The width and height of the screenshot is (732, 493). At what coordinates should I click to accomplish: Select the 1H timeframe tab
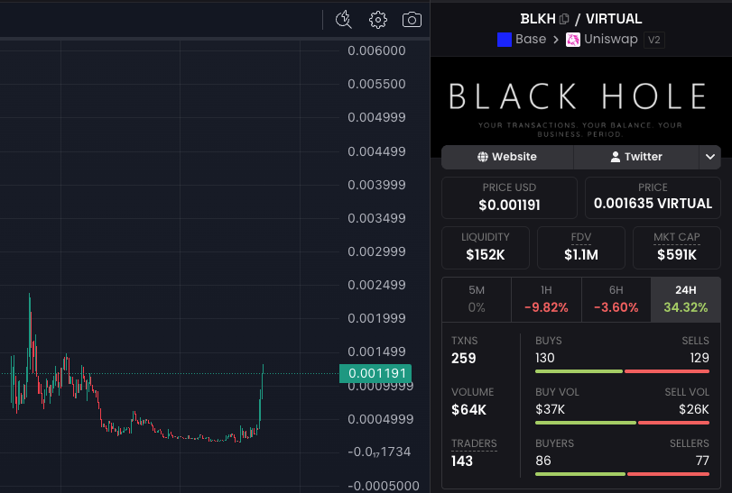(x=546, y=299)
